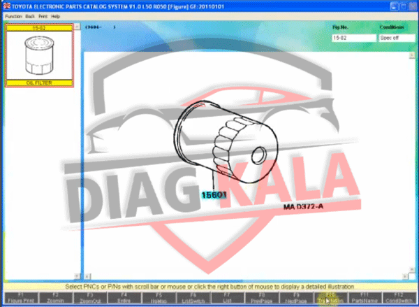Click the oil filter drawing in figure

[x=226, y=142]
